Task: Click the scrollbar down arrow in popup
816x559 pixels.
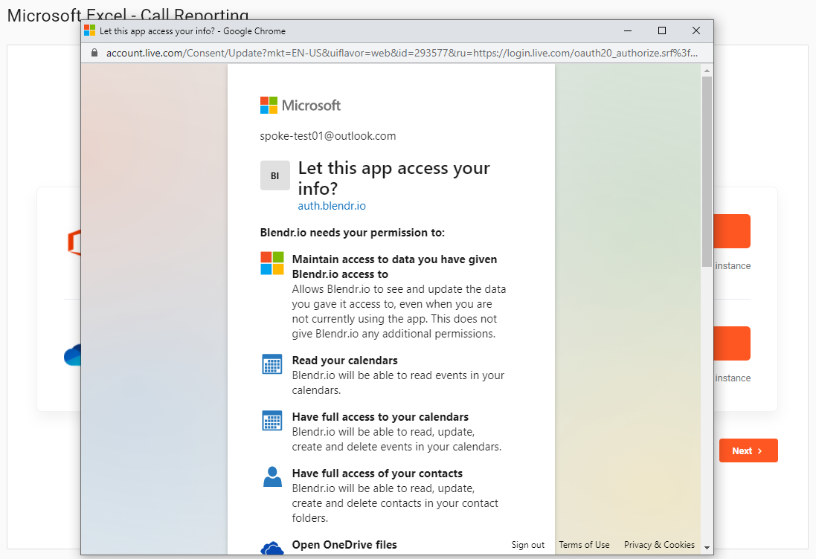Action: click(707, 548)
